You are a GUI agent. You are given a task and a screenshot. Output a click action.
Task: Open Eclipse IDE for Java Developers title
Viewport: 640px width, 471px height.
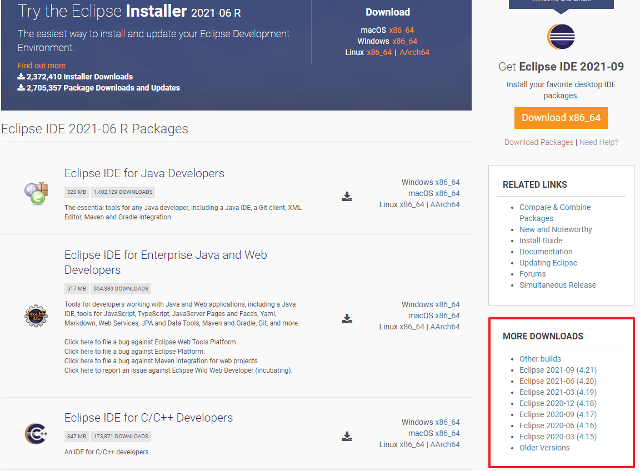(x=144, y=173)
